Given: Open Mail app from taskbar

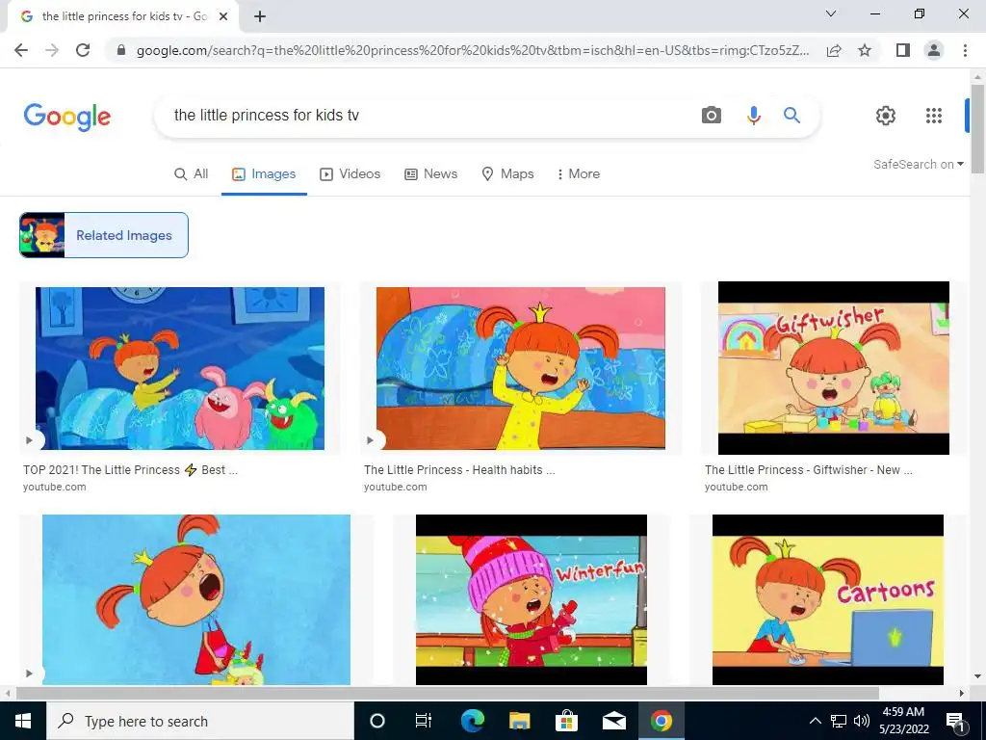Looking at the screenshot, I should [613, 721].
